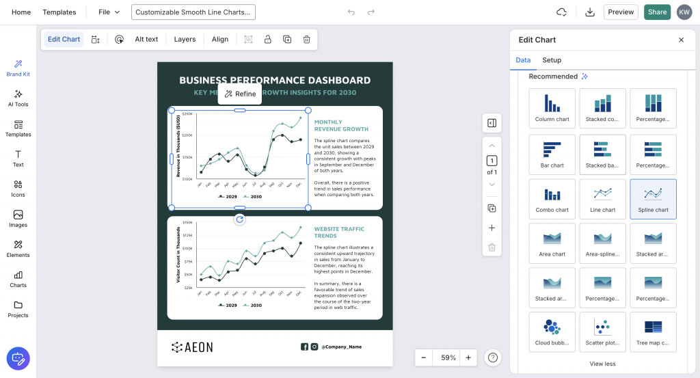This screenshot has height=378, width=700.
Task: Open the Templates sidebar panel
Action: 18,129
